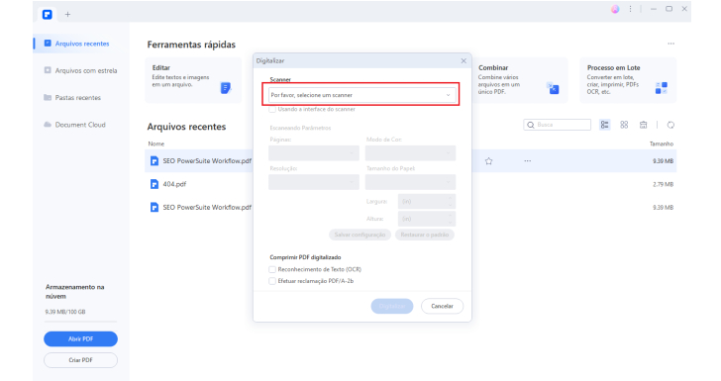Star the first SEO PowerSuite Workflow.pdf
The width and height of the screenshot is (721, 381).
coord(489,161)
